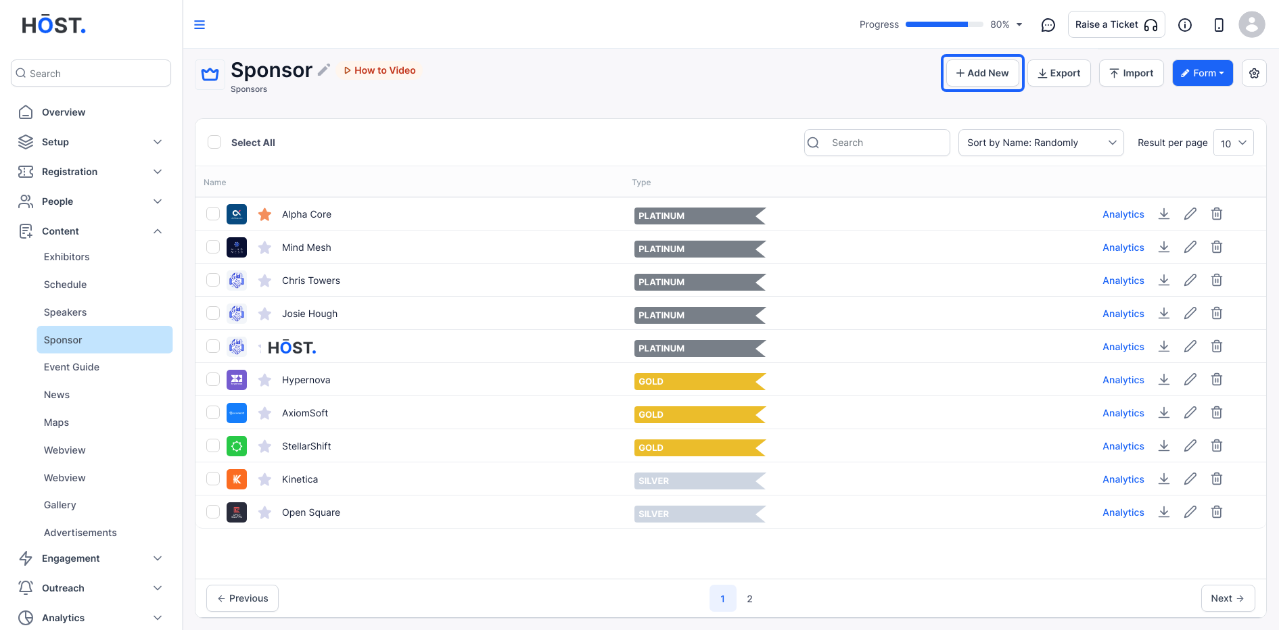Open the Form dropdown button

tap(1203, 73)
